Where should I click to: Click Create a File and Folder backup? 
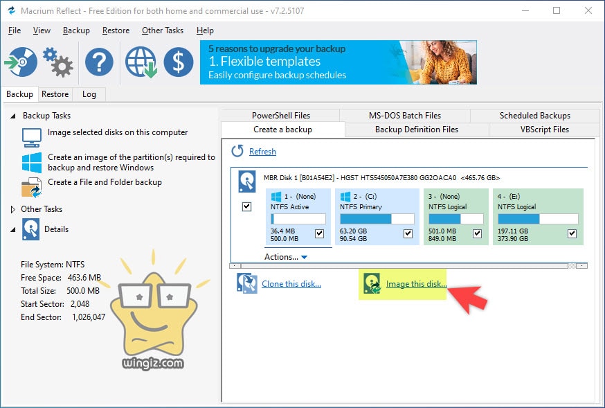point(105,182)
